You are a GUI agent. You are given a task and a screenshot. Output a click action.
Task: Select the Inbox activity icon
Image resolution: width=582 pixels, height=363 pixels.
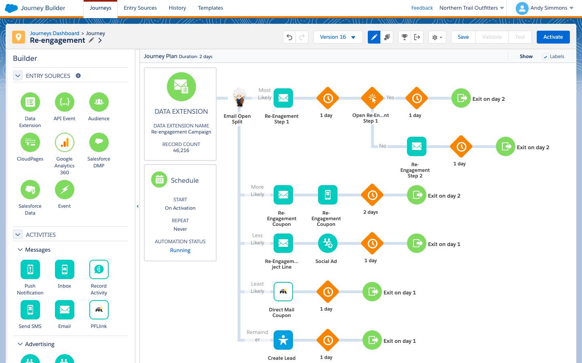click(x=65, y=269)
